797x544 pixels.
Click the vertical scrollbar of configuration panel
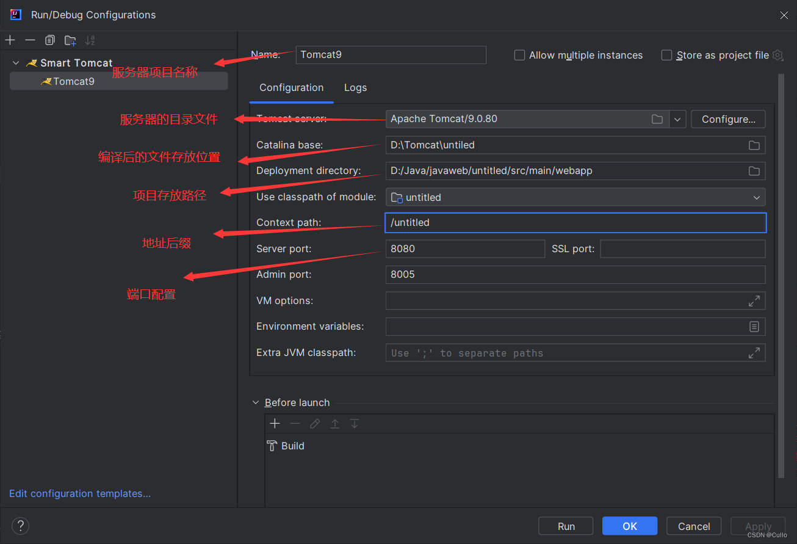(x=781, y=275)
